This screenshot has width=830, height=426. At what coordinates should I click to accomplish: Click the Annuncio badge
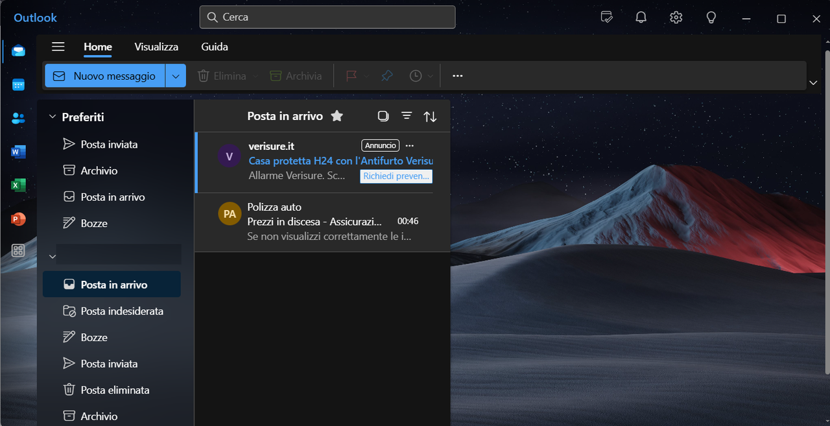coord(381,145)
